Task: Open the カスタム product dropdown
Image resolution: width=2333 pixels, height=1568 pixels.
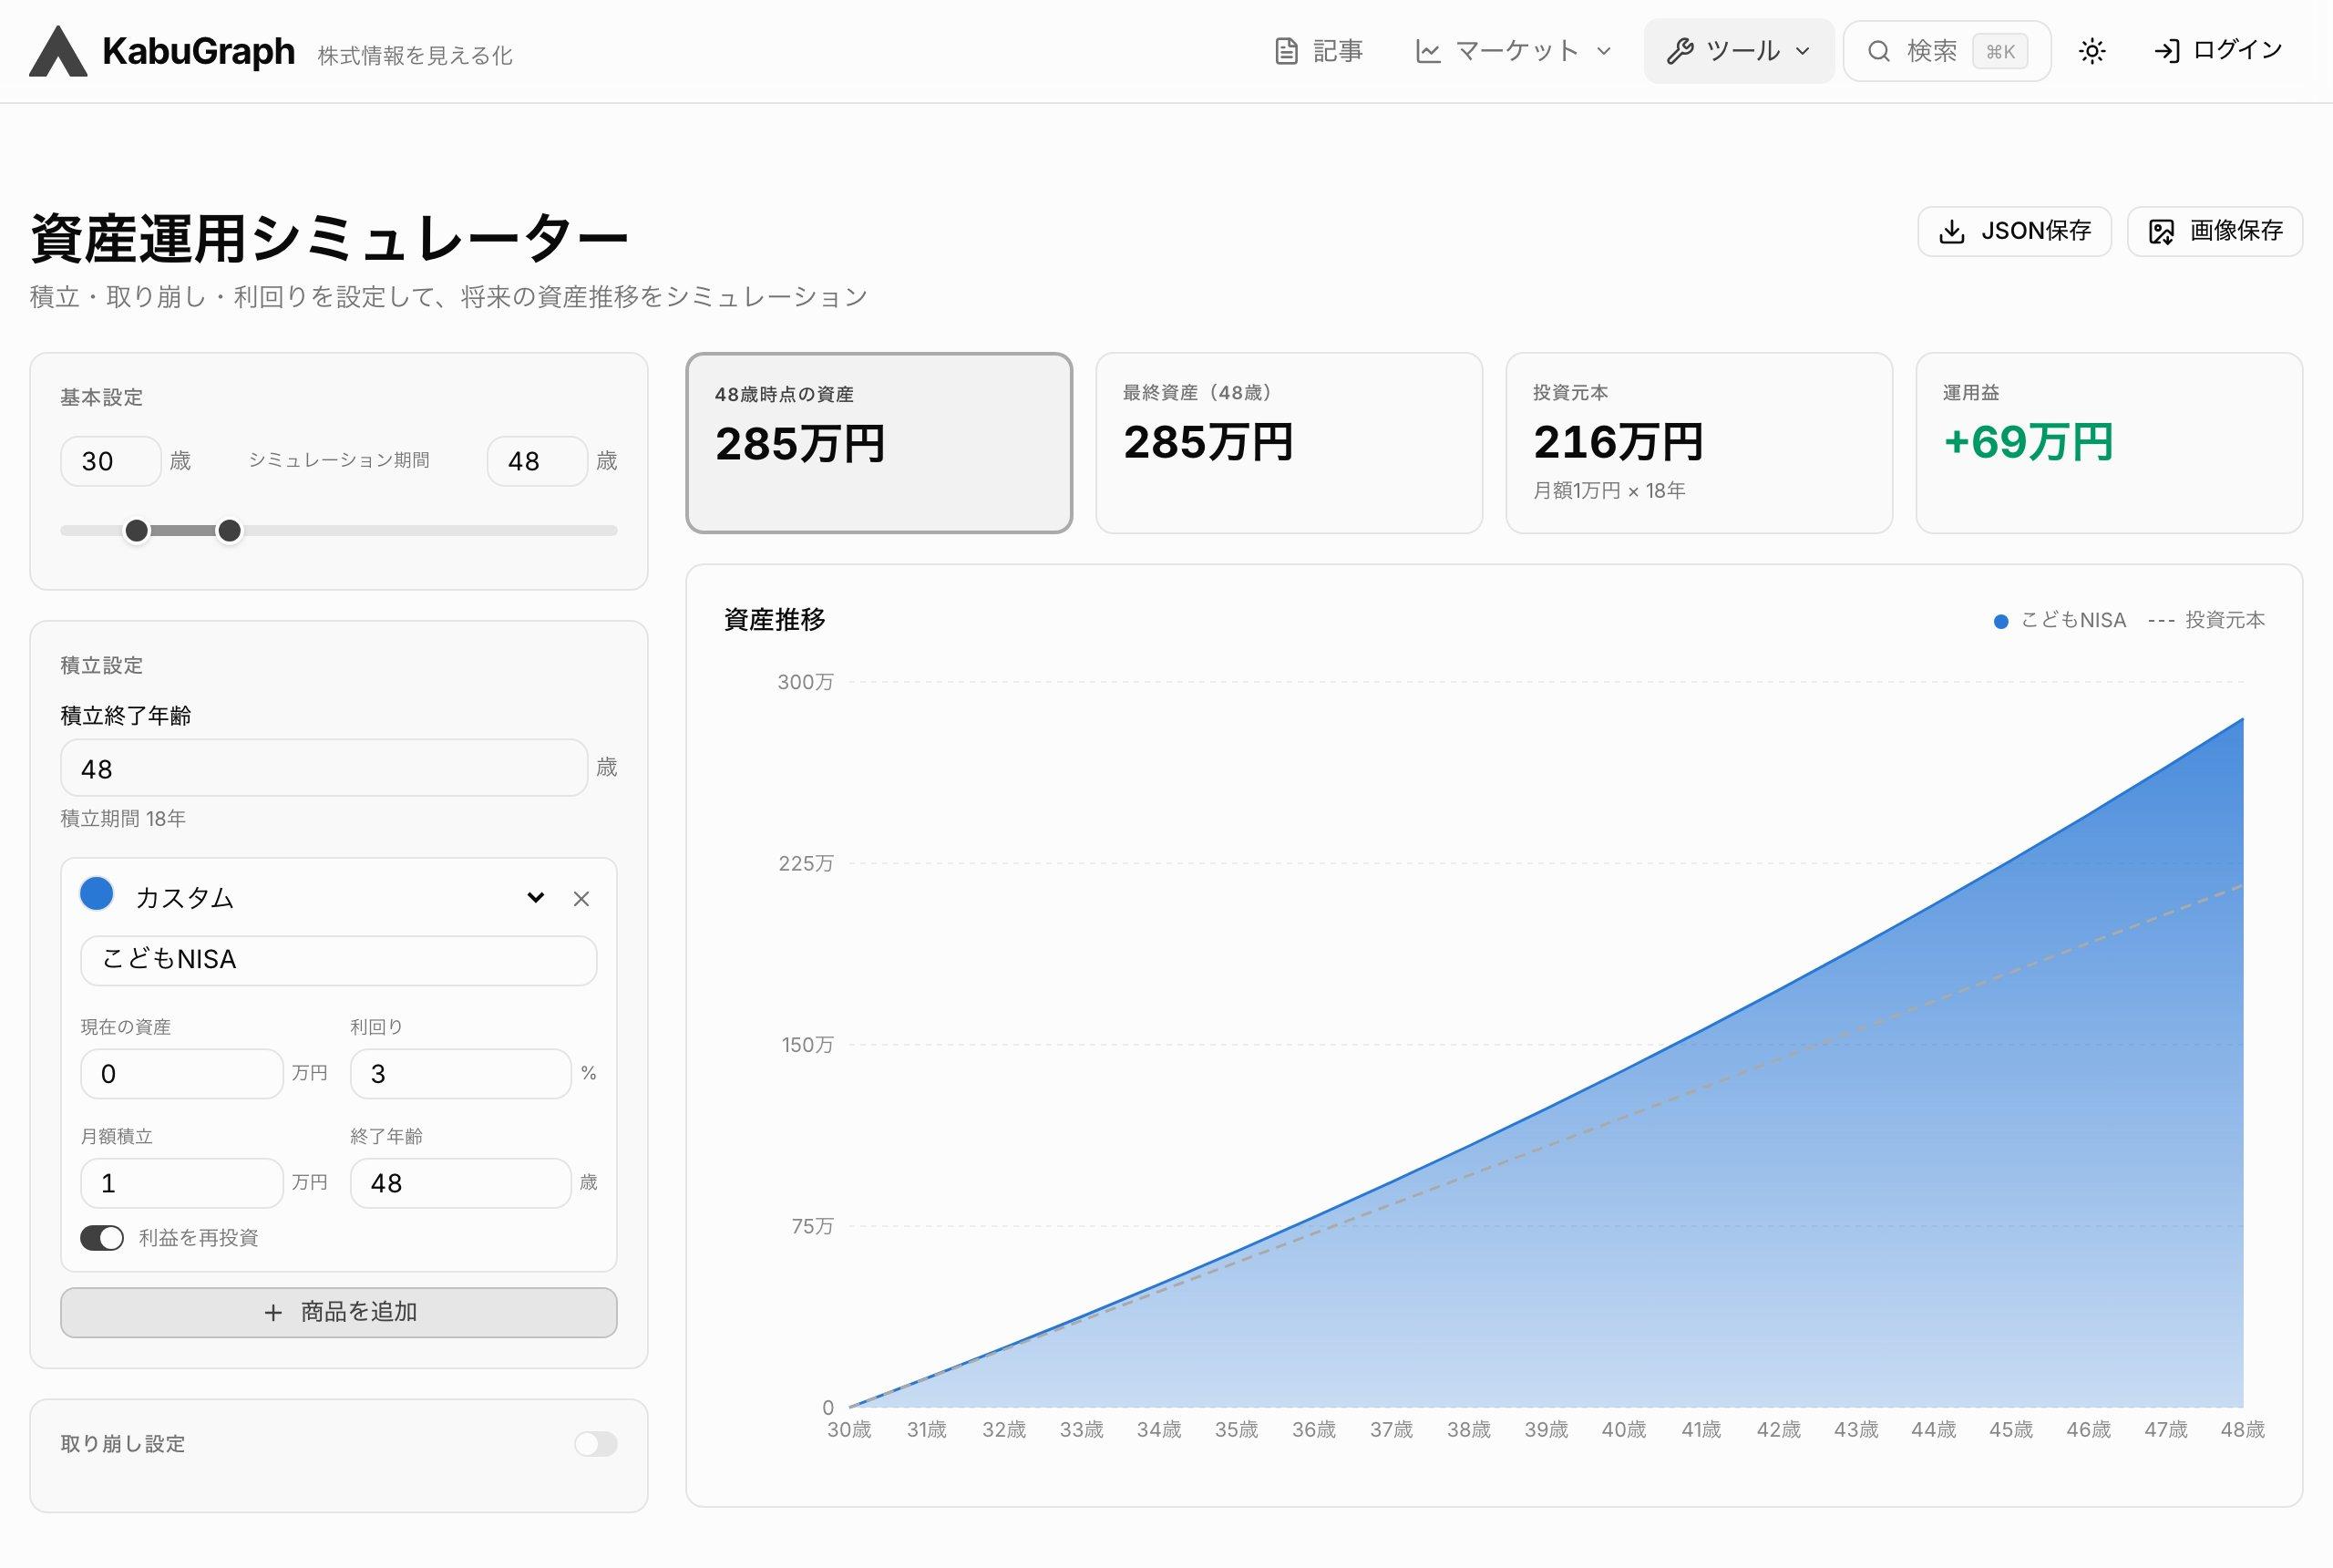Action: point(341,898)
